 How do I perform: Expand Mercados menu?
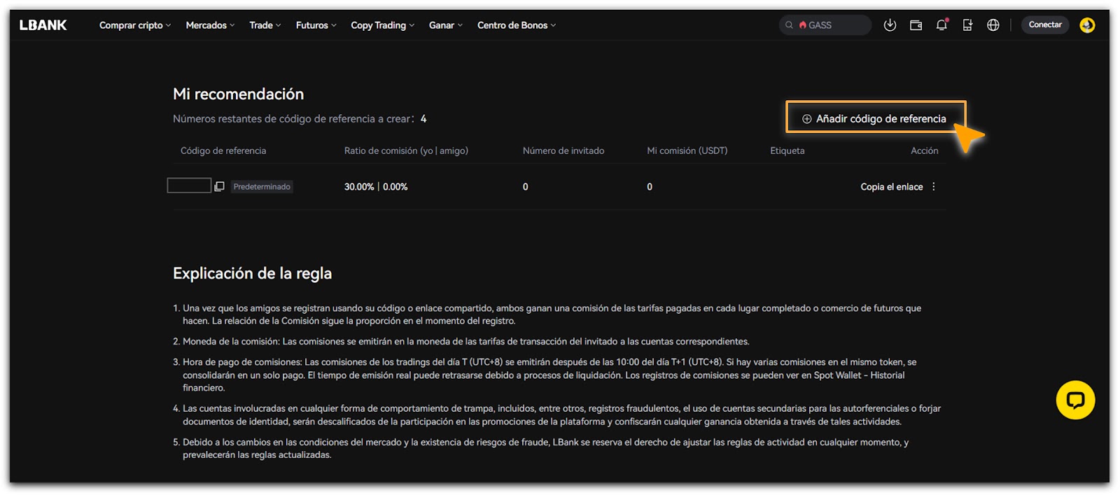(210, 25)
